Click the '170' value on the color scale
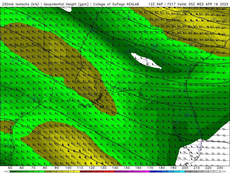This screenshot has height=173, width=230. pos(150,168)
